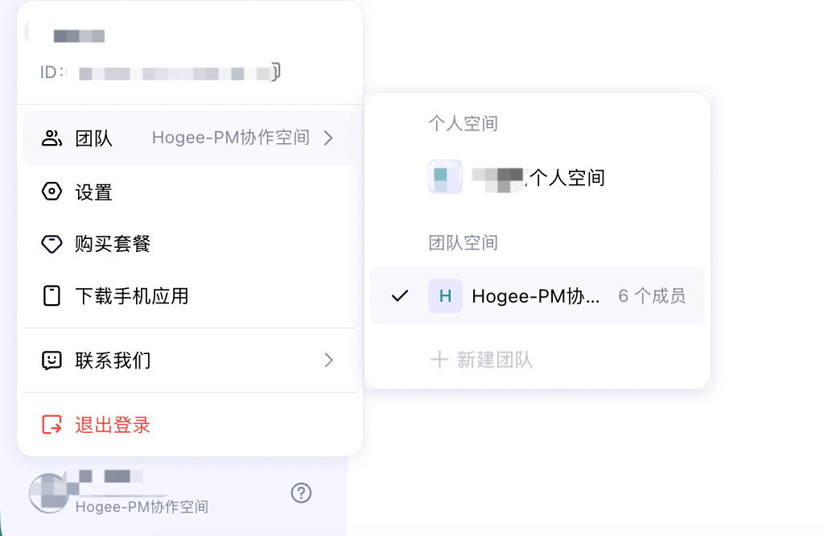Copy the user ID with copy icon
Image resolution: width=824 pixels, height=536 pixels.
pyautogui.click(x=276, y=72)
